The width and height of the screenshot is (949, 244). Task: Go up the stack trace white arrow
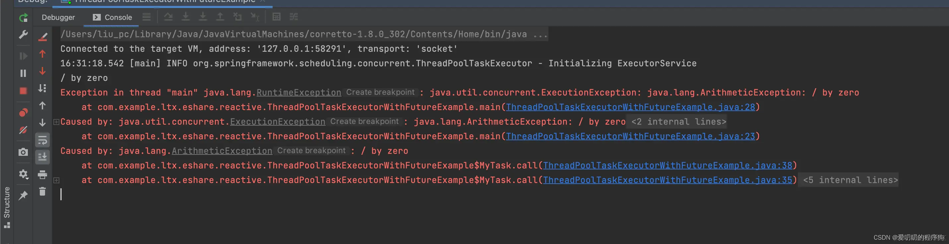point(43,105)
